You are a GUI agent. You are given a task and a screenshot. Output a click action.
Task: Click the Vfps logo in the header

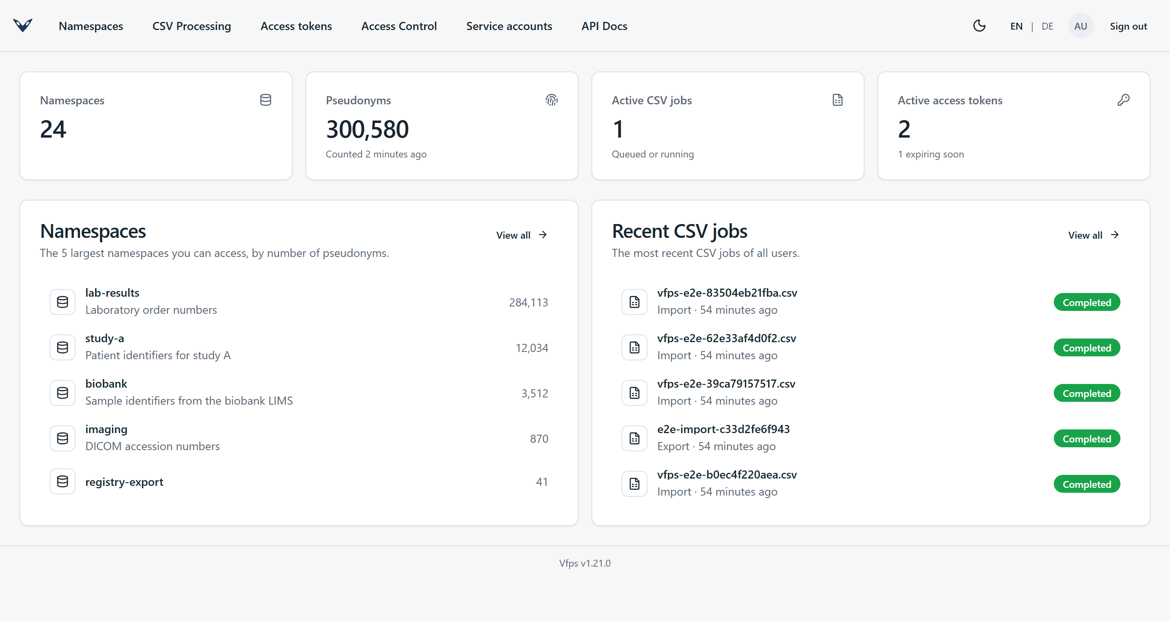(x=23, y=26)
